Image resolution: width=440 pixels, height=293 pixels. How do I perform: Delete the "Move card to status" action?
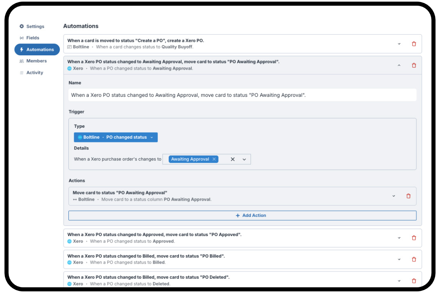tap(408, 196)
